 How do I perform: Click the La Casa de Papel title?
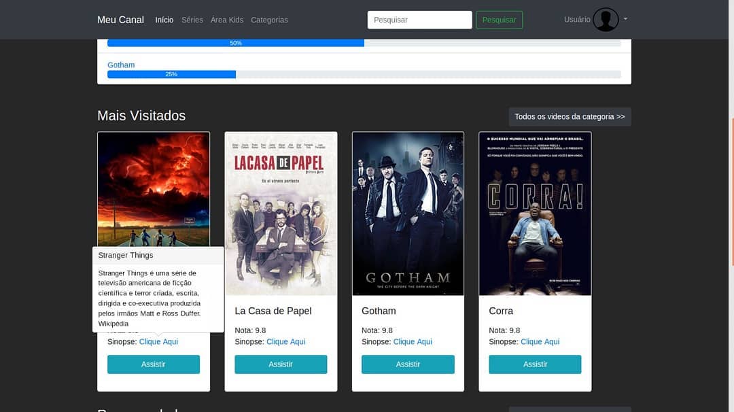pos(273,311)
